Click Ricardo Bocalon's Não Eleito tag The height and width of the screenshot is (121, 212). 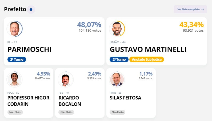tap(66, 112)
